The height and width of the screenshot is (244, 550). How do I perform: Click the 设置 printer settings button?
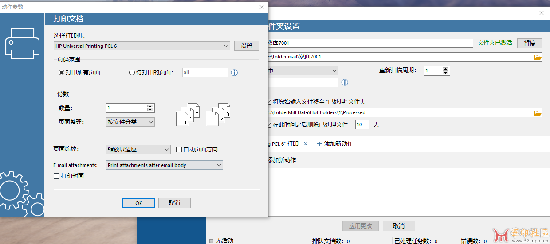(x=246, y=46)
